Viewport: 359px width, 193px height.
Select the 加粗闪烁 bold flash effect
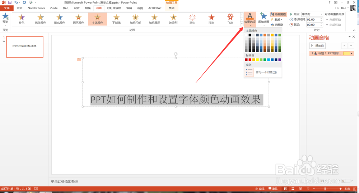pos(136,19)
